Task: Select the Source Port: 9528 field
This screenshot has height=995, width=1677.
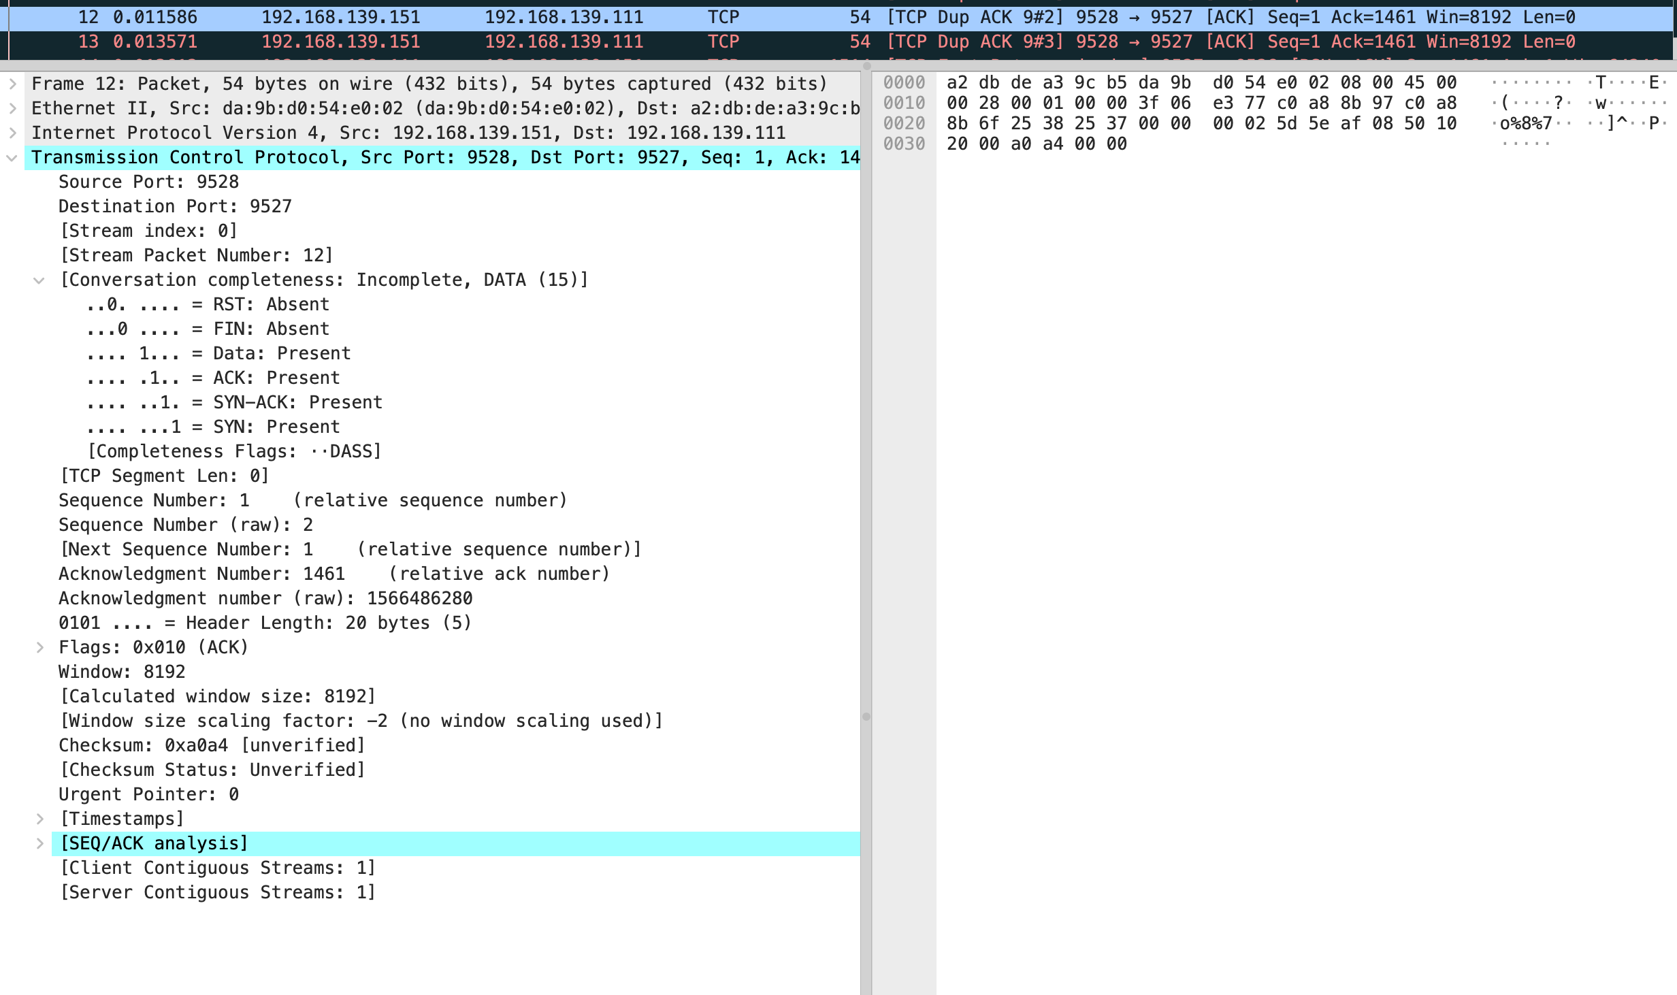Action: coord(148,182)
